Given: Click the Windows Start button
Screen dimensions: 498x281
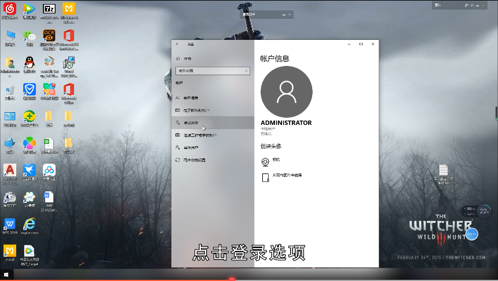Looking at the screenshot, I should tap(6, 275).
